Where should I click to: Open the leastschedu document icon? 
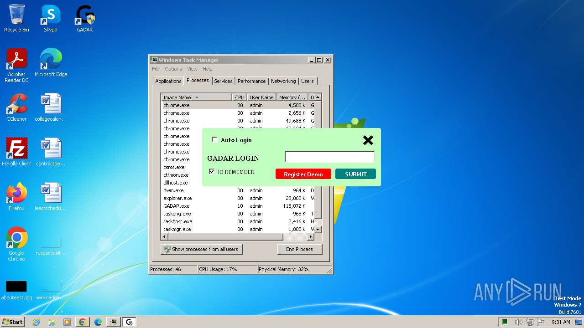click(x=51, y=196)
